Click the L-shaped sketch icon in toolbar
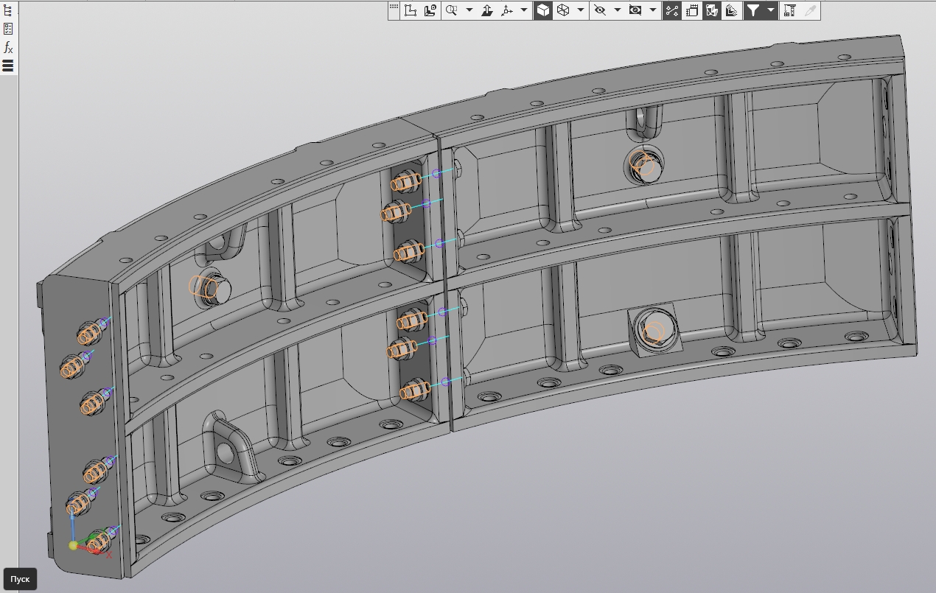The image size is (936, 593). tap(411, 10)
